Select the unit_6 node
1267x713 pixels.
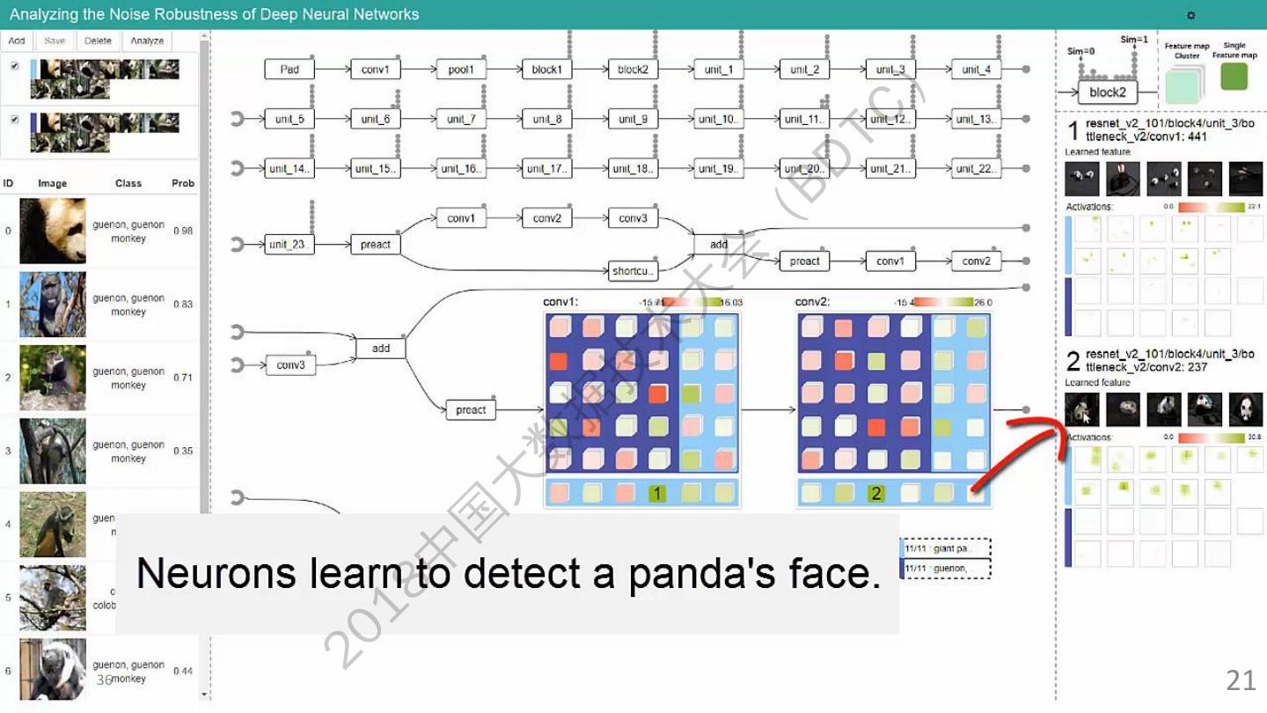coord(376,119)
